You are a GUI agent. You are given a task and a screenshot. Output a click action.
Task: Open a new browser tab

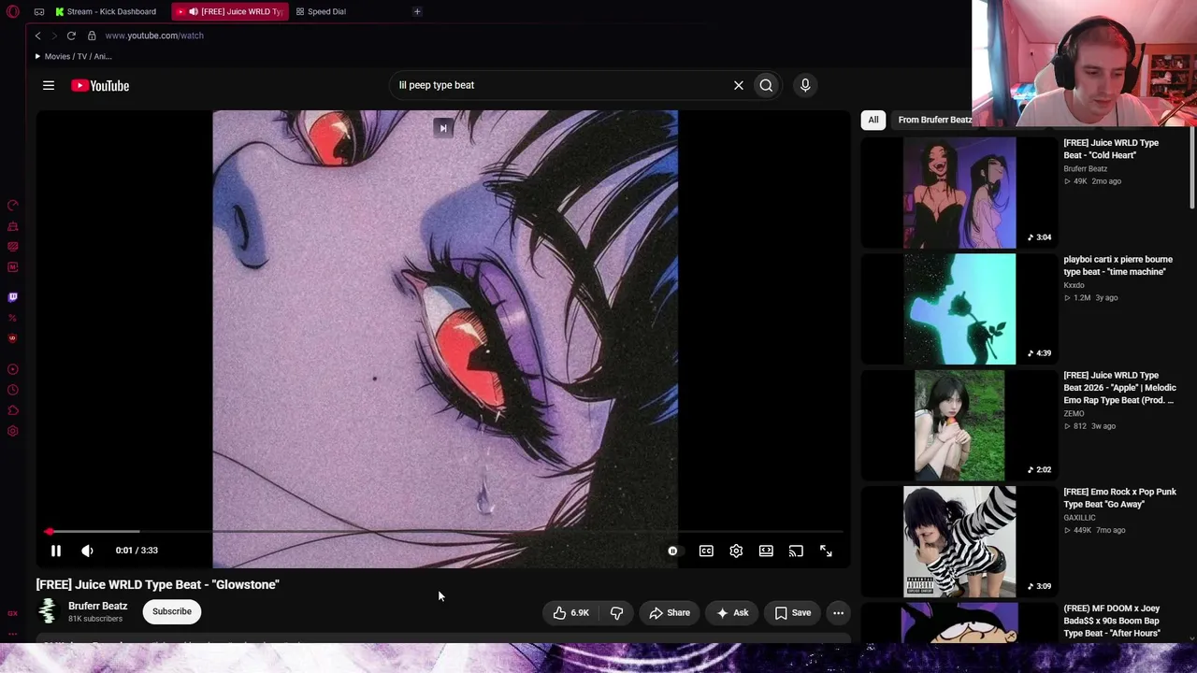pos(417,11)
